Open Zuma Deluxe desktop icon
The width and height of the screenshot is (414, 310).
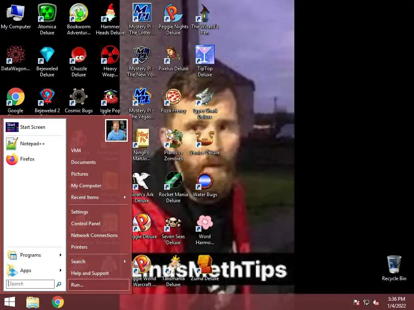(x=205, y=268)
